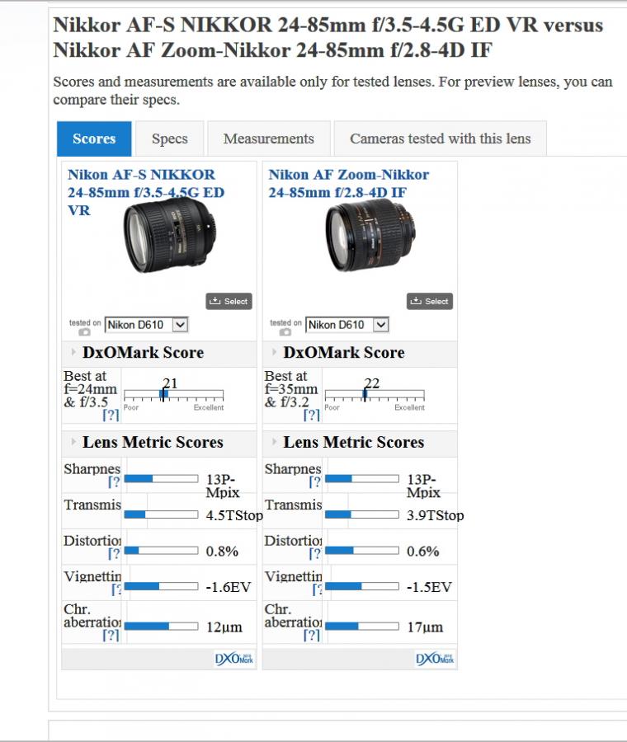Open help [?] for f=35mm best score
Viewport: 627px width, 742px height.
312,415
